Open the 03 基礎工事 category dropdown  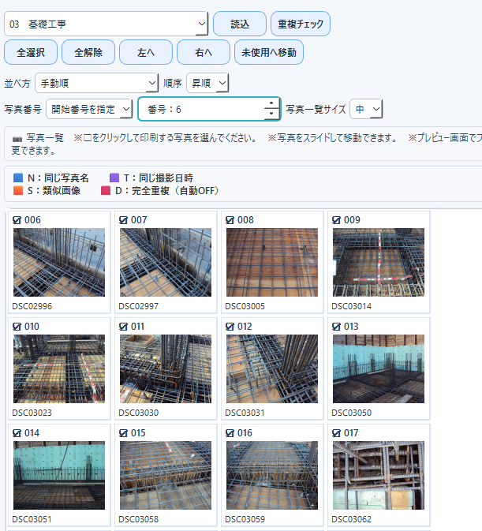tap(106, 24)
